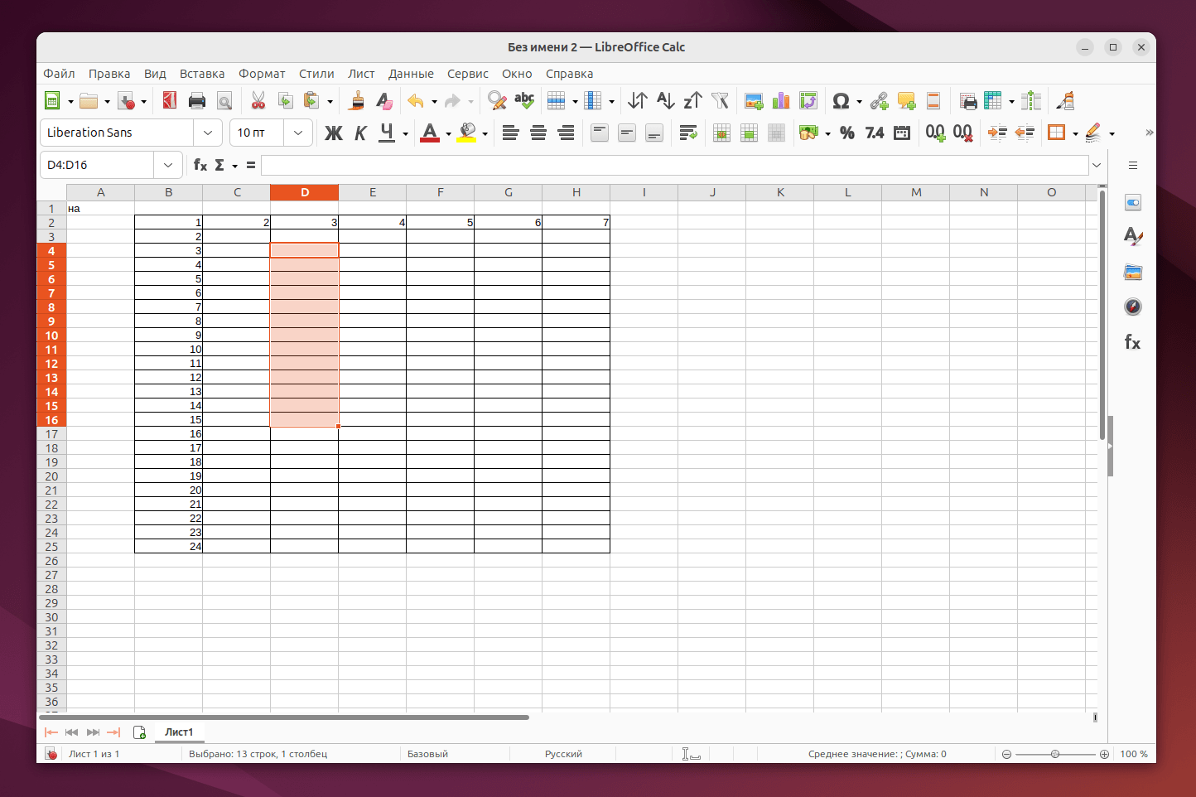Open the Function Wizard fx icon
This screenshot has width=1196, height=797.
(x=200, y=165)
